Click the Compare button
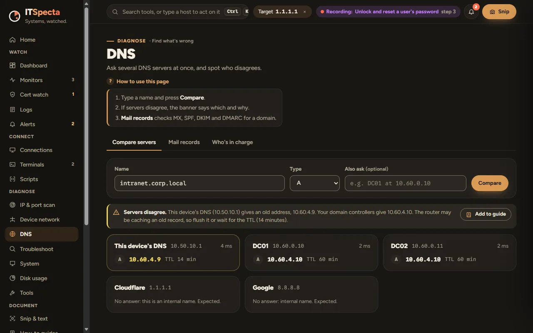This screenshot has height=333, width=533. pyautogui.click(x=490, y=183)
